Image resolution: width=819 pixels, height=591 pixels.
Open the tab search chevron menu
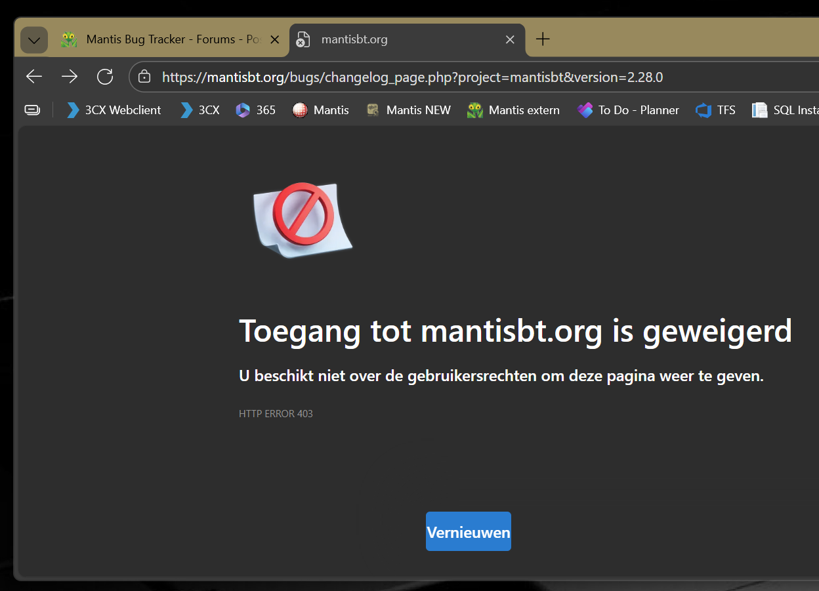33,39
